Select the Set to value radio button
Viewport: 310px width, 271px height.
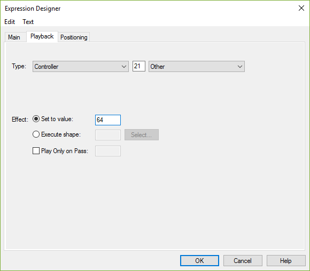point(36,119)
